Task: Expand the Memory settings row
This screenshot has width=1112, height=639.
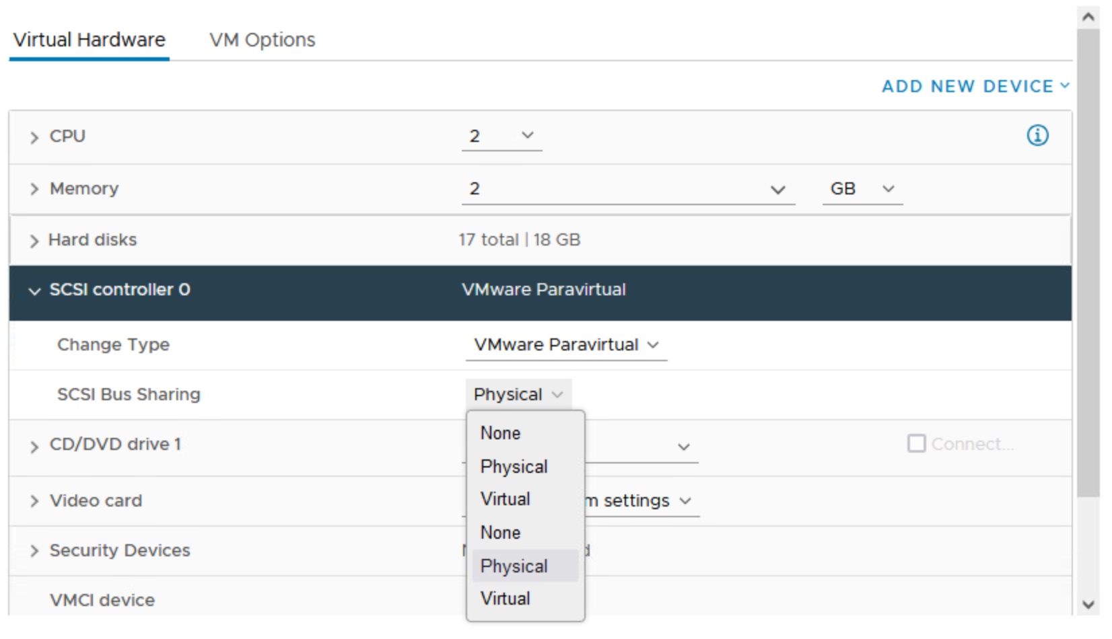Action: pos(34,190)
